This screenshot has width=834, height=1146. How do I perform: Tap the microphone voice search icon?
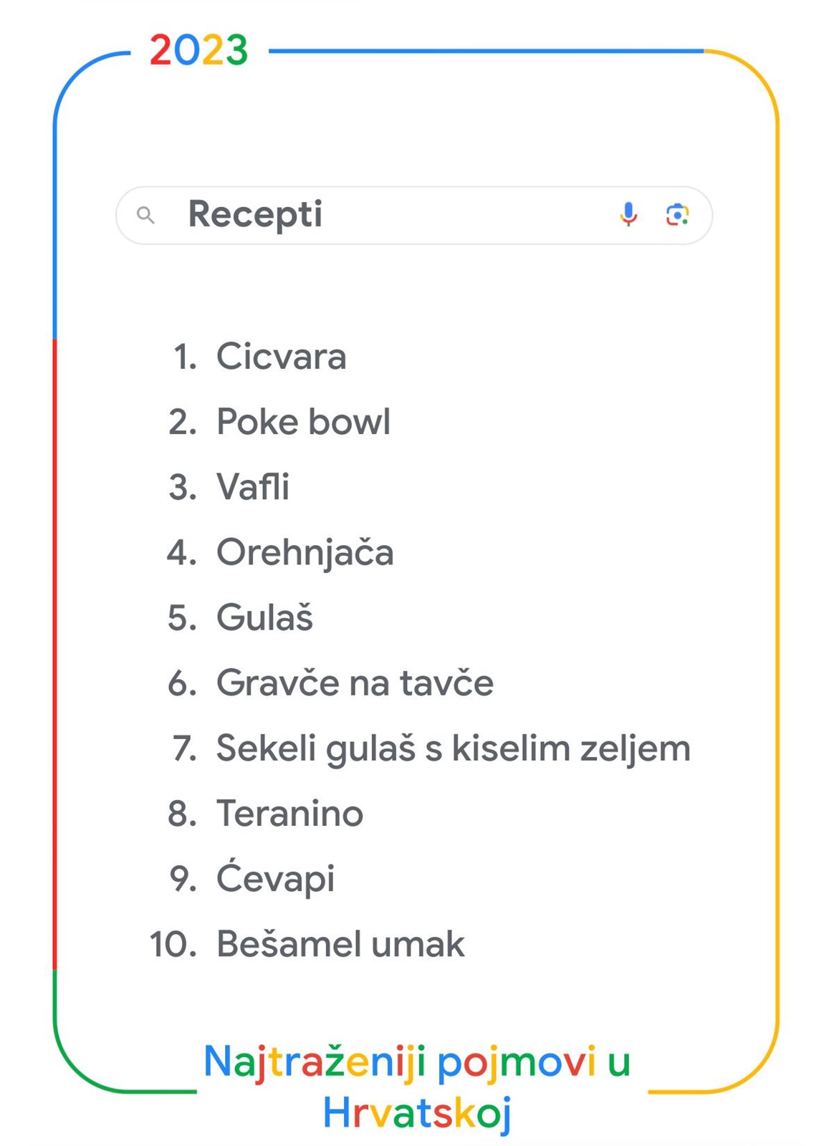(x=628, y=214)
